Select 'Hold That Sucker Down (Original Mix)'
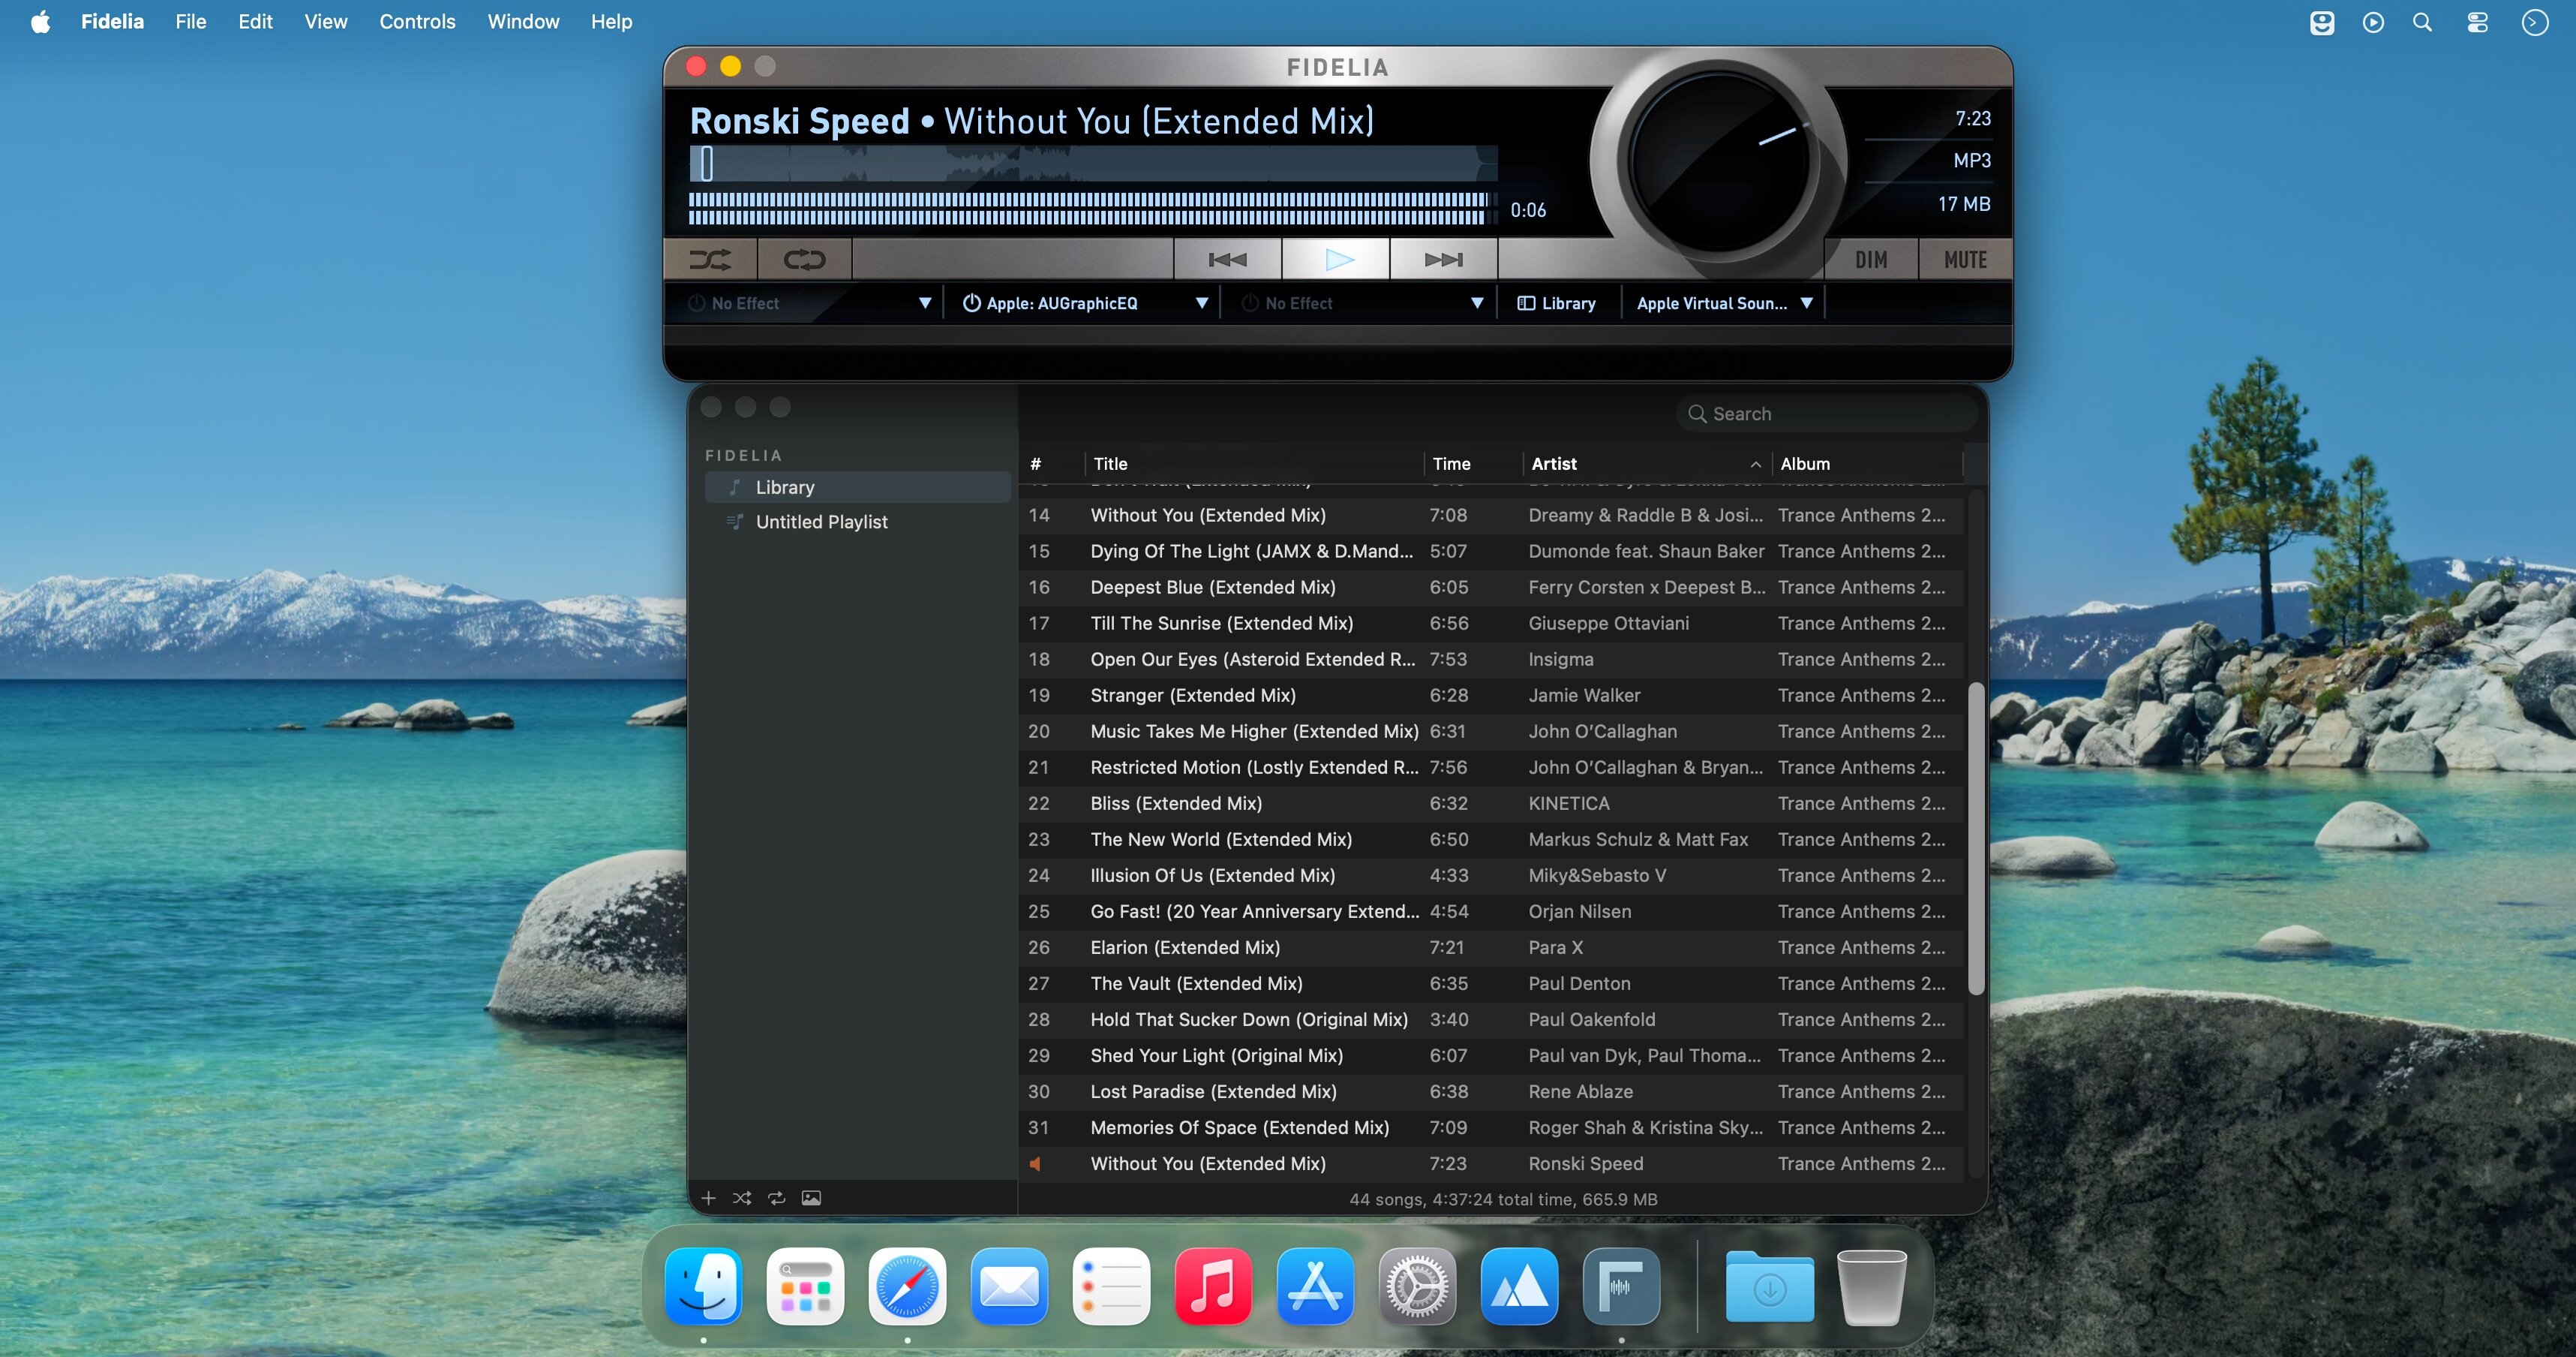This screenshot has height=1357, width=2576. [1491, 1020]
